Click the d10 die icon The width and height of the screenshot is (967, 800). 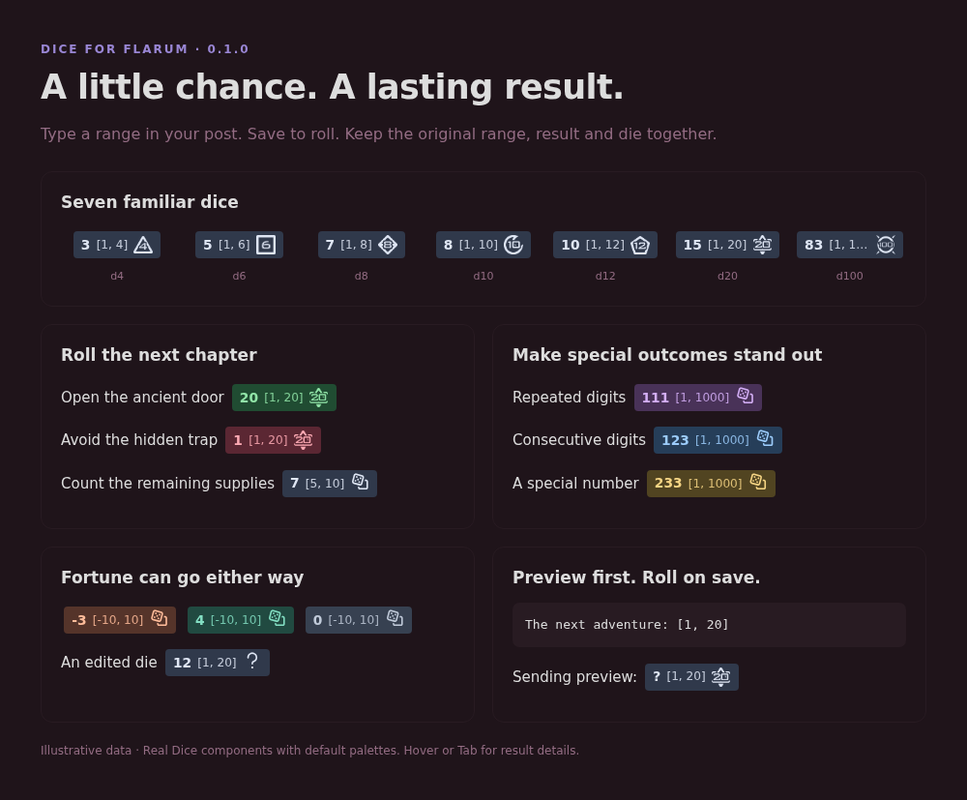(513, 245)
